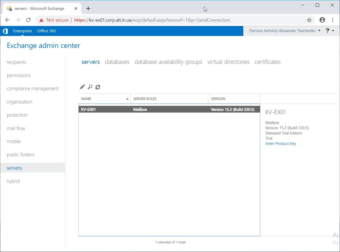Click the 1 selected of 1 total status text
The image size is (340, 252).
[171, 242]
